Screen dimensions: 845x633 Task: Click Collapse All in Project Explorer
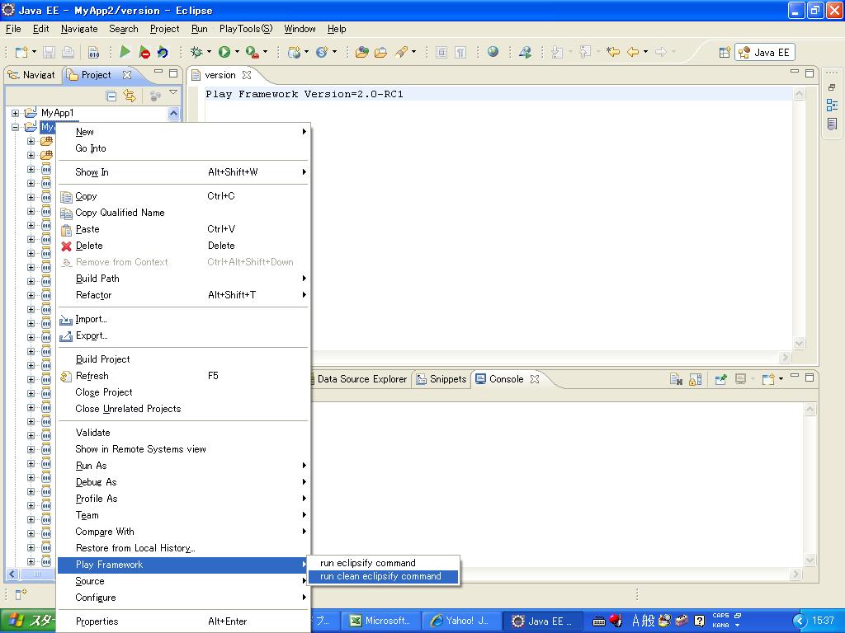point(111,96)
